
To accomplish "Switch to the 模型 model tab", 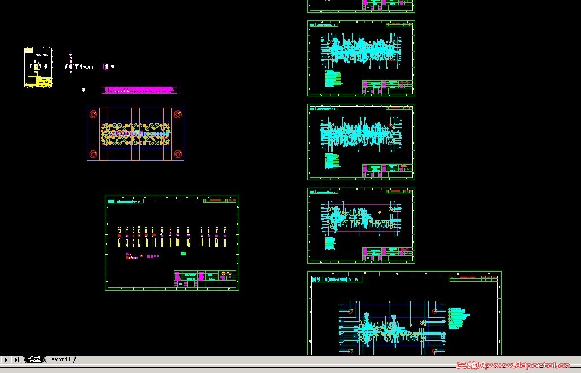I will coord(34,359).
